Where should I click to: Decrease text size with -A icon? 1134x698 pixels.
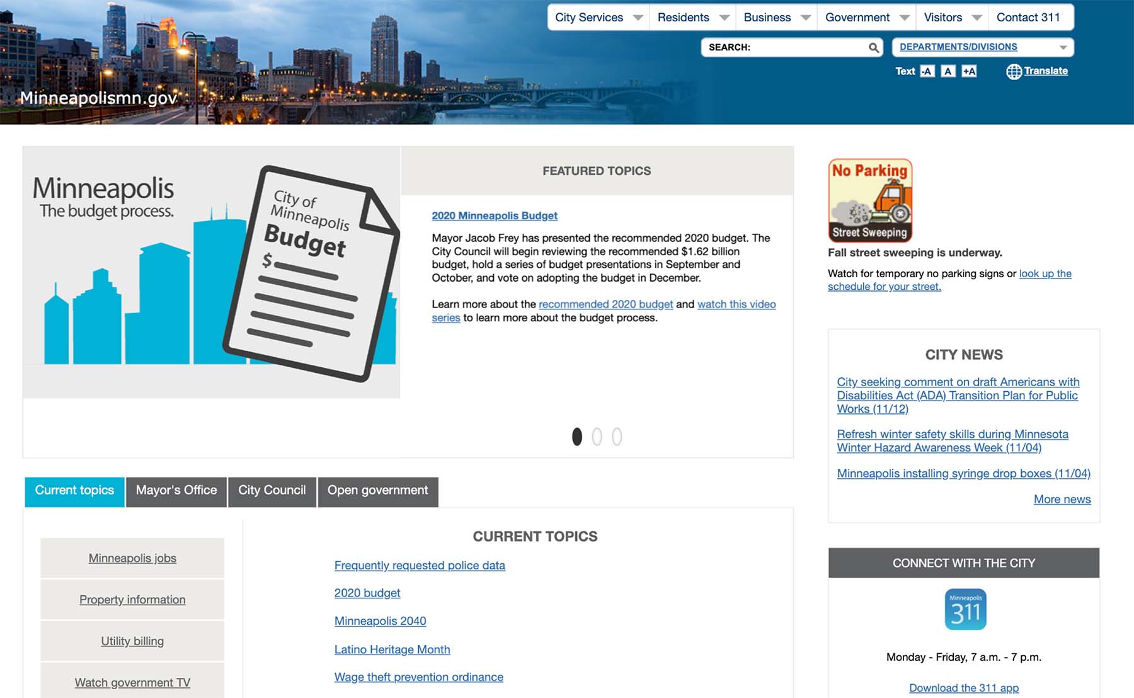(x=927, y=71)
